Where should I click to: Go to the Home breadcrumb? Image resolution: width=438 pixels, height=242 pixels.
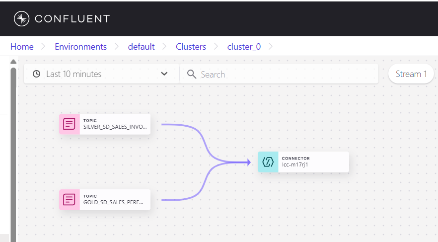pos(22,47)
